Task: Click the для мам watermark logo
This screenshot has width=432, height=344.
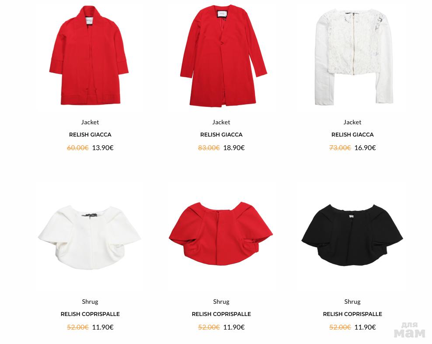Action: pyautogui.click(x=410, y=330)
